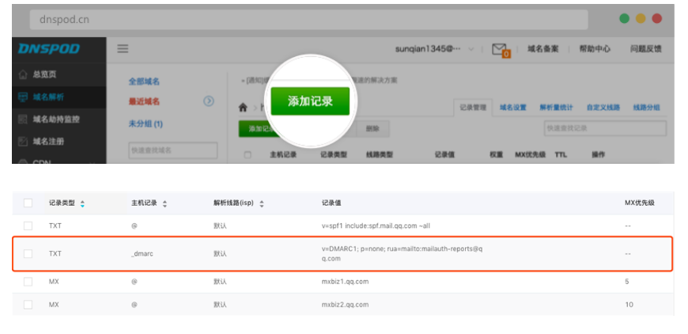
Task: Click the 快速查找记录 search field
Action: (x=604, y=128)
